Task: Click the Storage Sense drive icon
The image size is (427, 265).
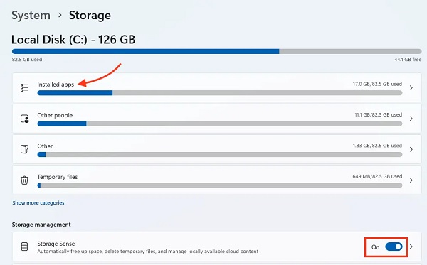Action: pos(24,247)
